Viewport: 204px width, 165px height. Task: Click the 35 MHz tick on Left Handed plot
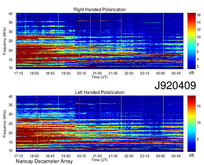[10, 105]
